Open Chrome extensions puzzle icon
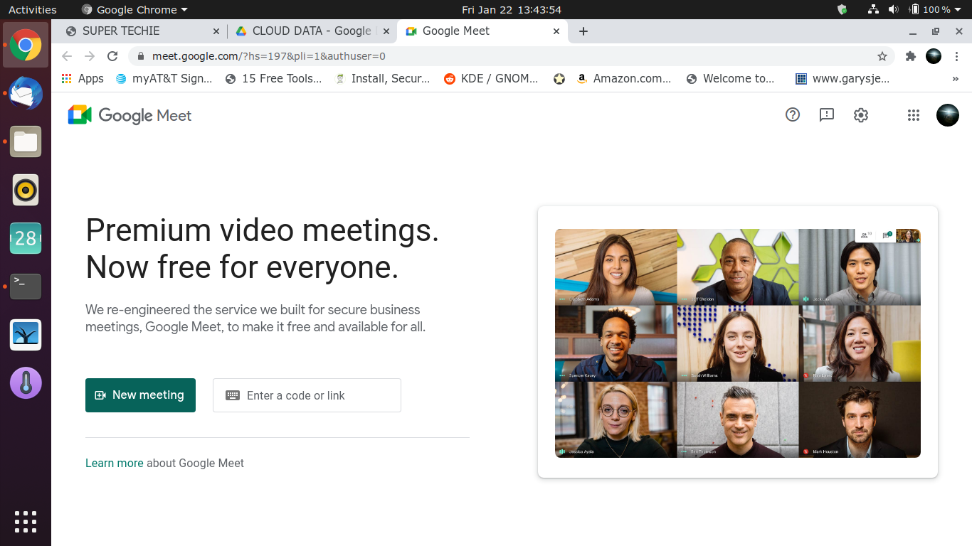The height and width of the screenshot is (546, 972). click(x=910, y=56)
